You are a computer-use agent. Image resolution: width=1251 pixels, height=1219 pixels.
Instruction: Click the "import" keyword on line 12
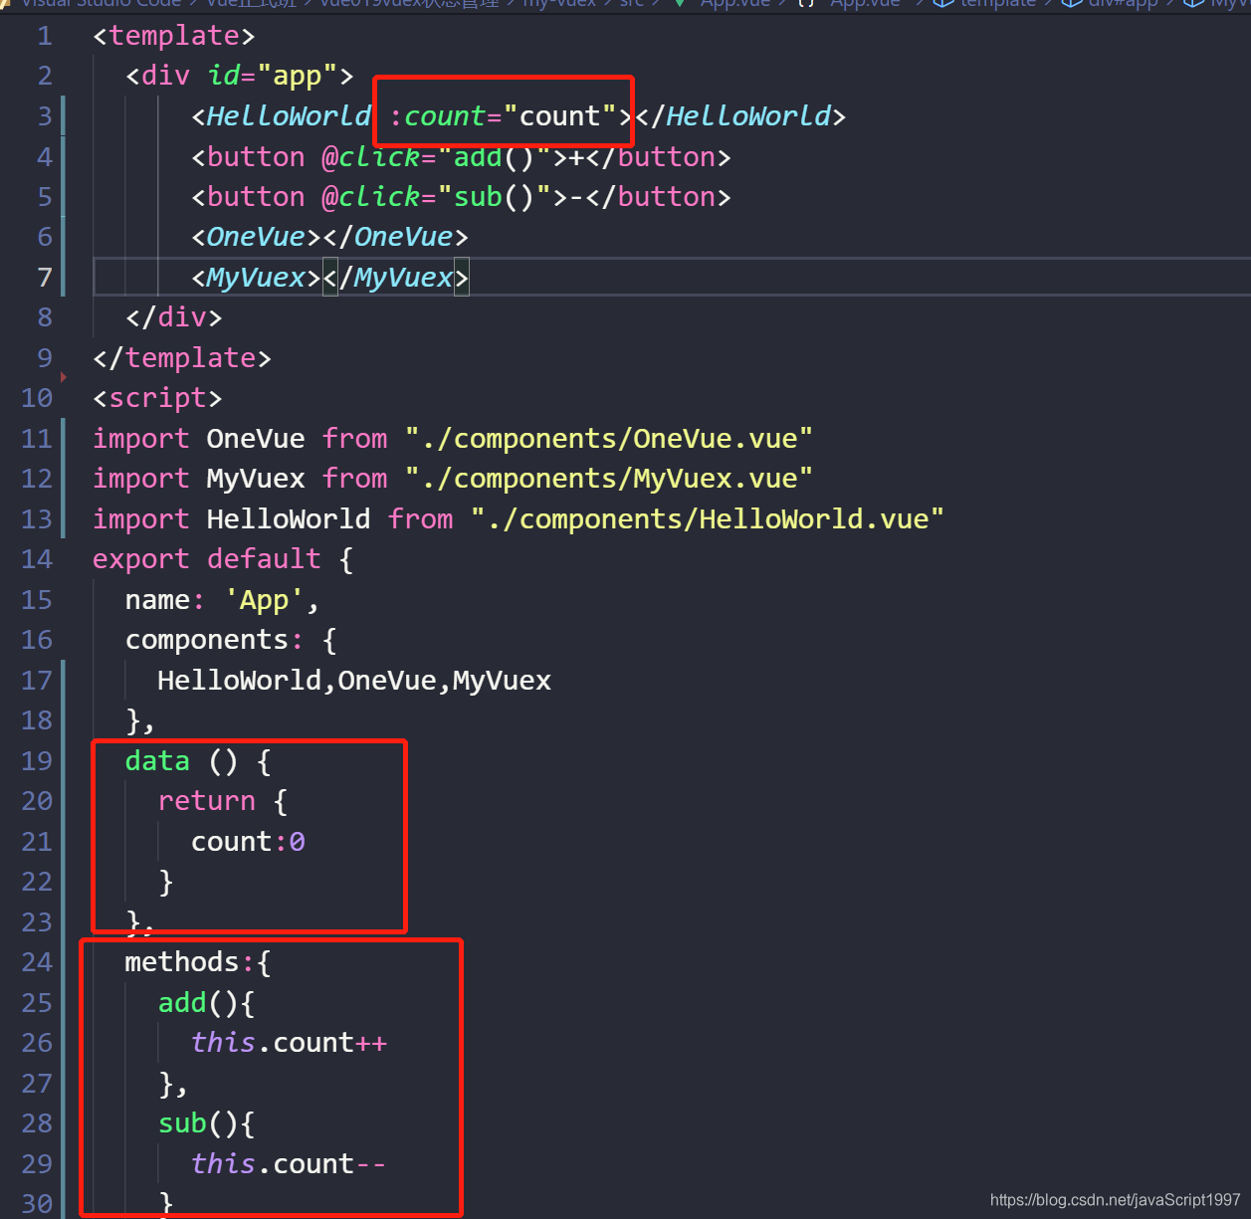click(x=141, y=479)
